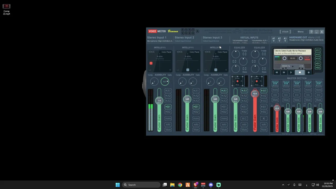Solo Stereo Input 2
336x189 pixels.
tap(196, 124)
